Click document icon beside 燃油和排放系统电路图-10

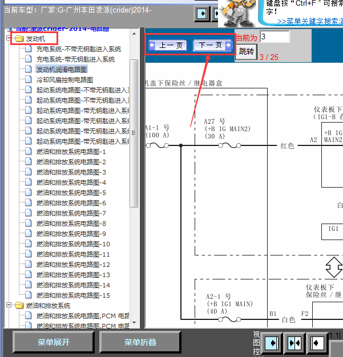click(x=29, y=244)
